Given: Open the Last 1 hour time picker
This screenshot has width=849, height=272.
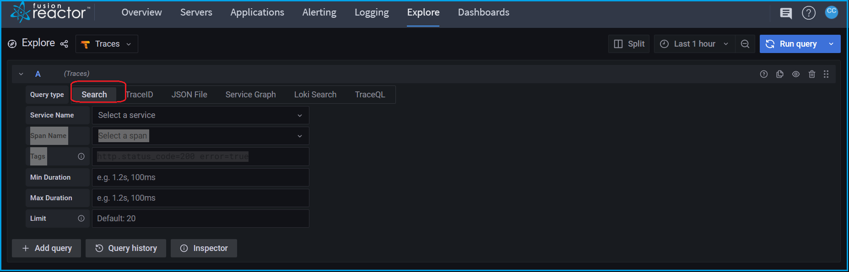Looking at the screenshot, I should pos(694,44).
